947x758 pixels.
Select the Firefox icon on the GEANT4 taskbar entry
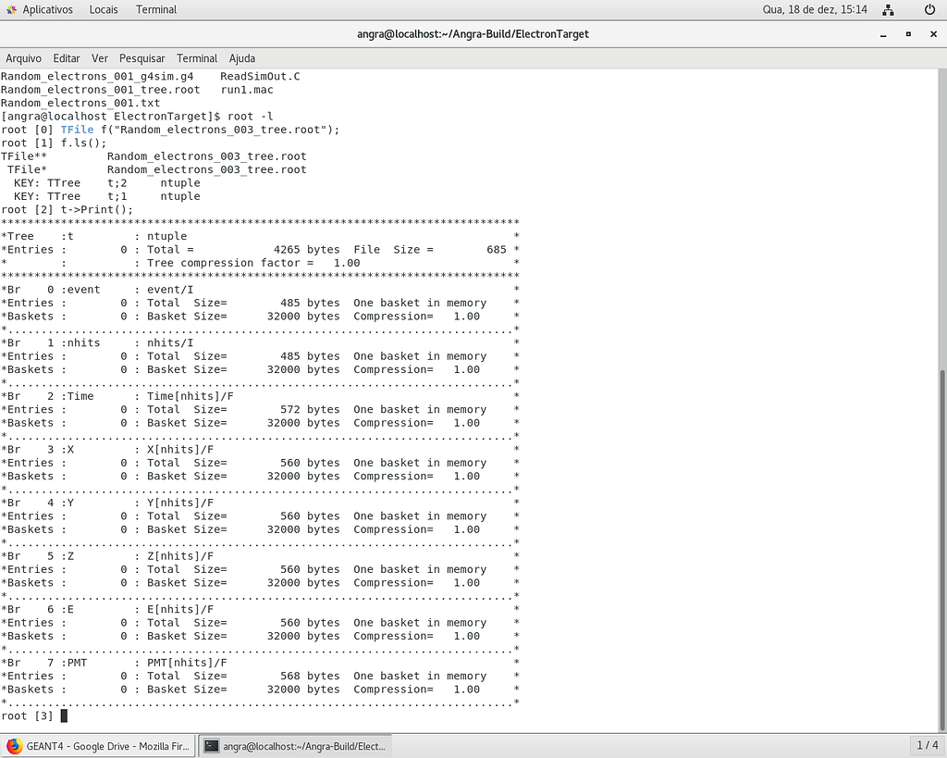click(x=14, y=745)
